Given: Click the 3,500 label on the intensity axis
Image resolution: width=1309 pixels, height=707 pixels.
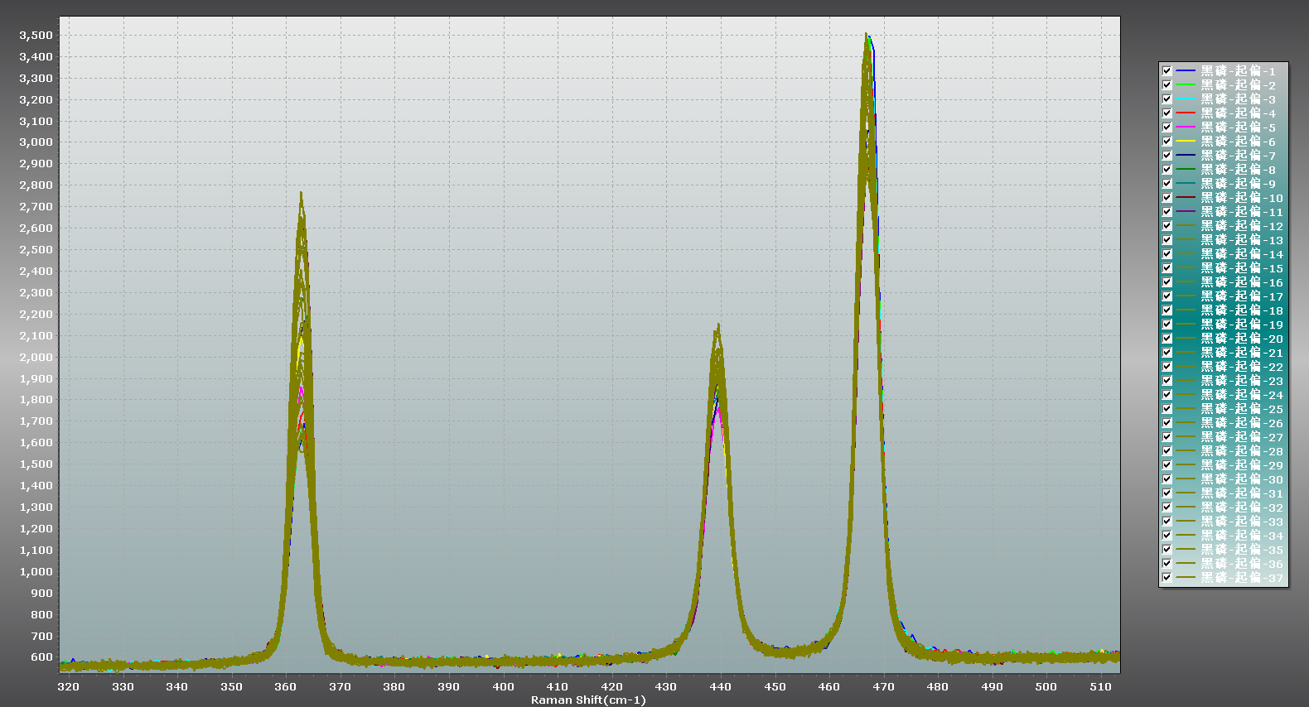Looking at the screenshot, I should (36, 36).
